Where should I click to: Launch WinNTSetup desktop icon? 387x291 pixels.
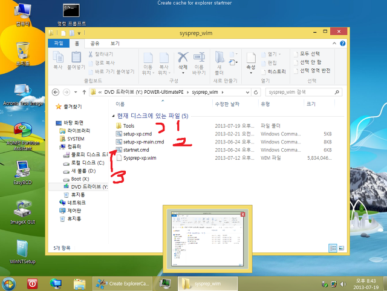pos(23,252)
